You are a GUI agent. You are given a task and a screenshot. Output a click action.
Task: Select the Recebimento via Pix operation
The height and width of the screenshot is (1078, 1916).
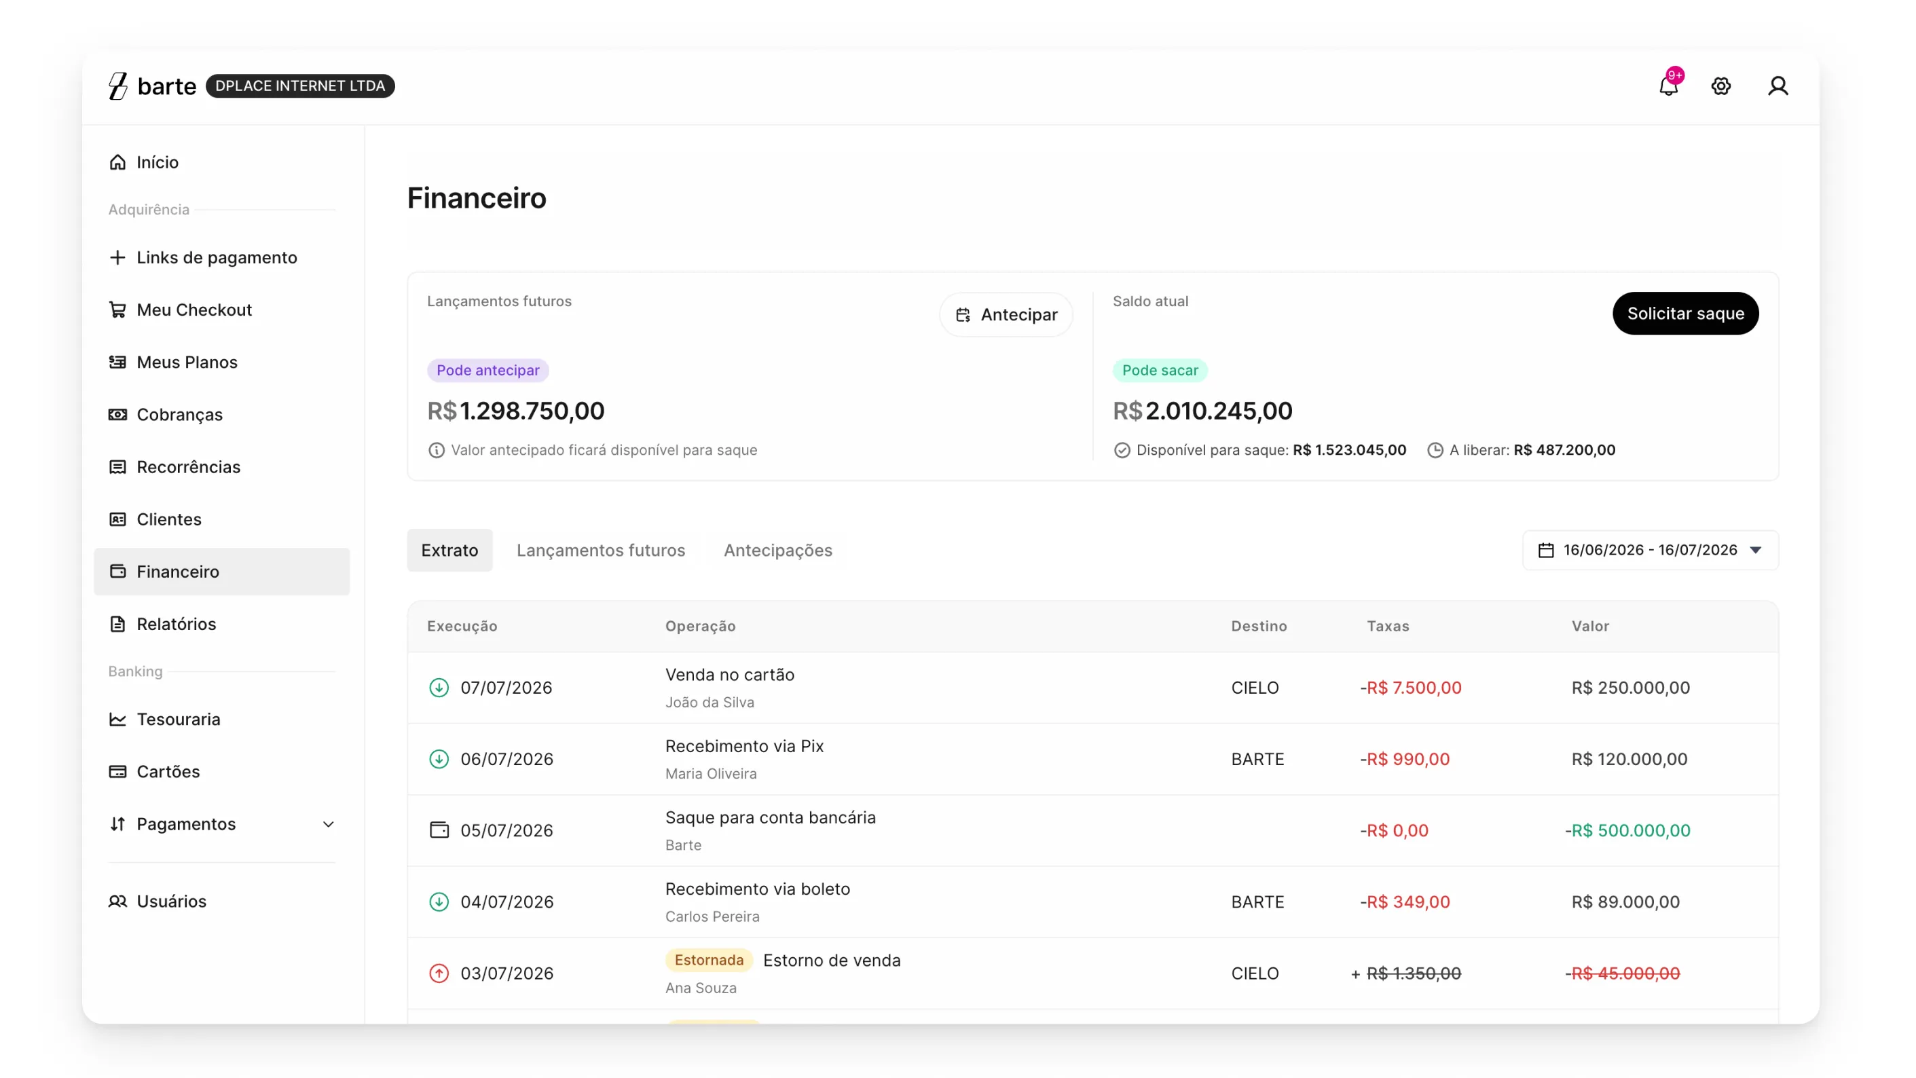(743, 745)
